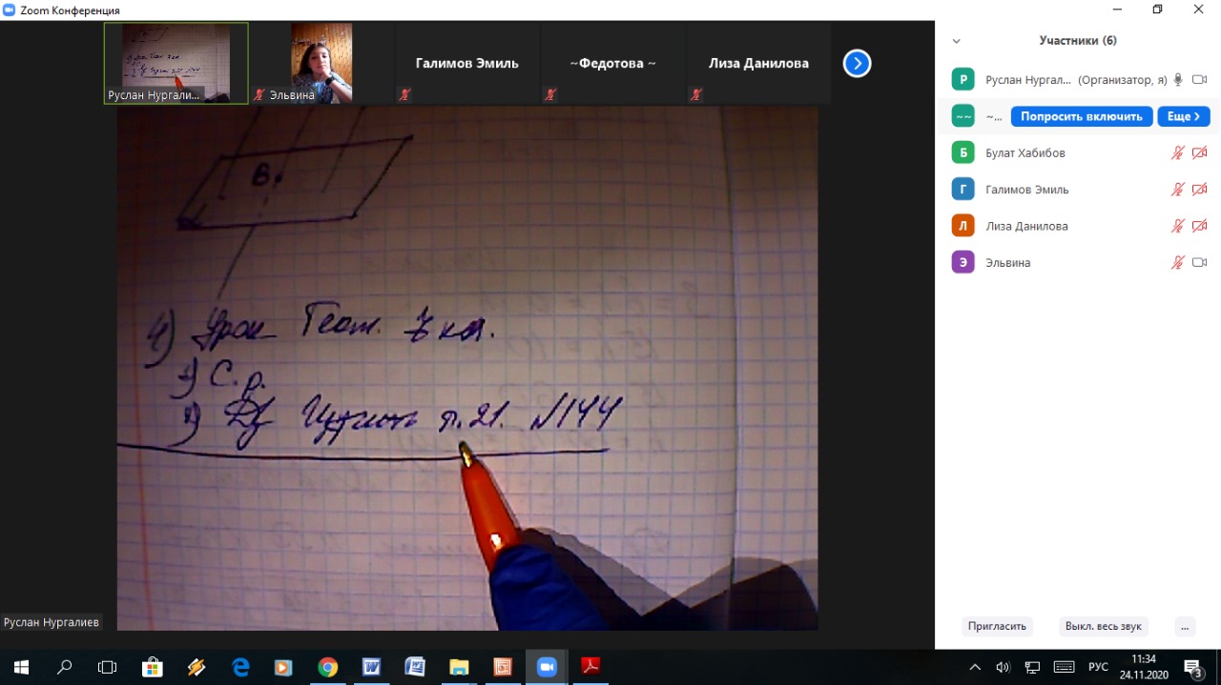Viewport: 1221px width, 685px height.
Task: Select Галимов Эмиль tile in video strip
Action: 466,64
